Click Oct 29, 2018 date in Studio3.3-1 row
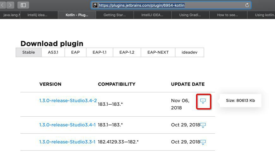This screenshot has width=275, height=152. tap(186, 142)
